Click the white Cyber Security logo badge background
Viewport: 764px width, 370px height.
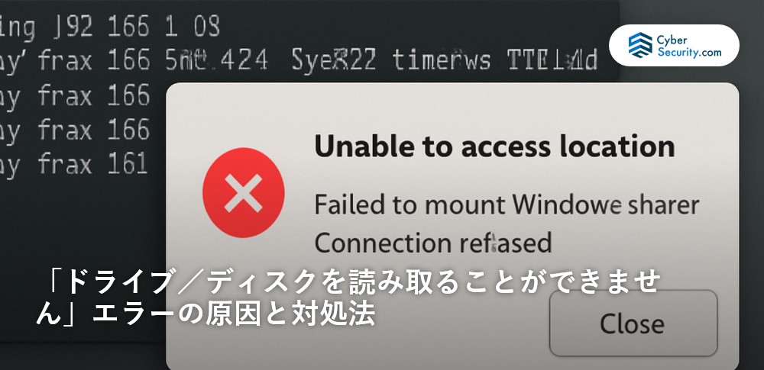point(674,45)
